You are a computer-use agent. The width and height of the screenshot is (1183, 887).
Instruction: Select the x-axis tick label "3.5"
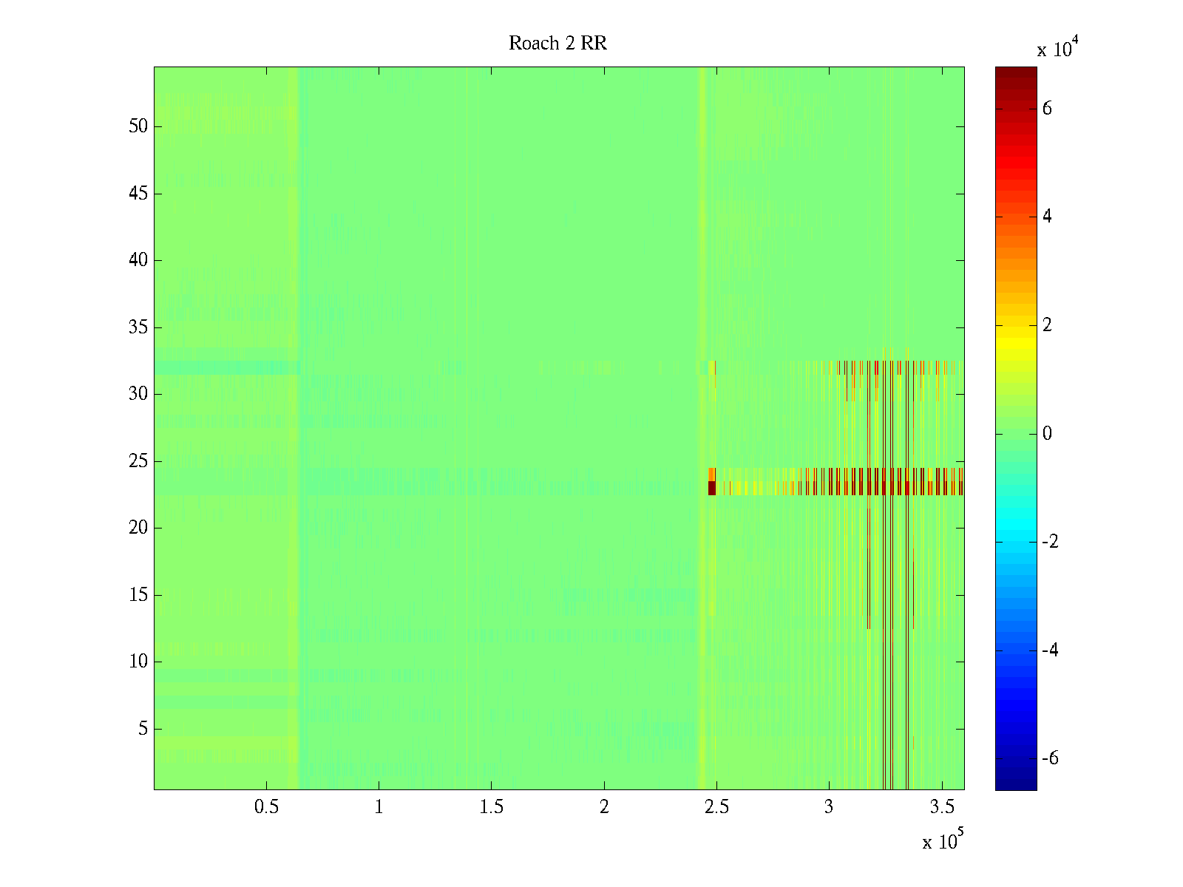[x=941, y=807]
